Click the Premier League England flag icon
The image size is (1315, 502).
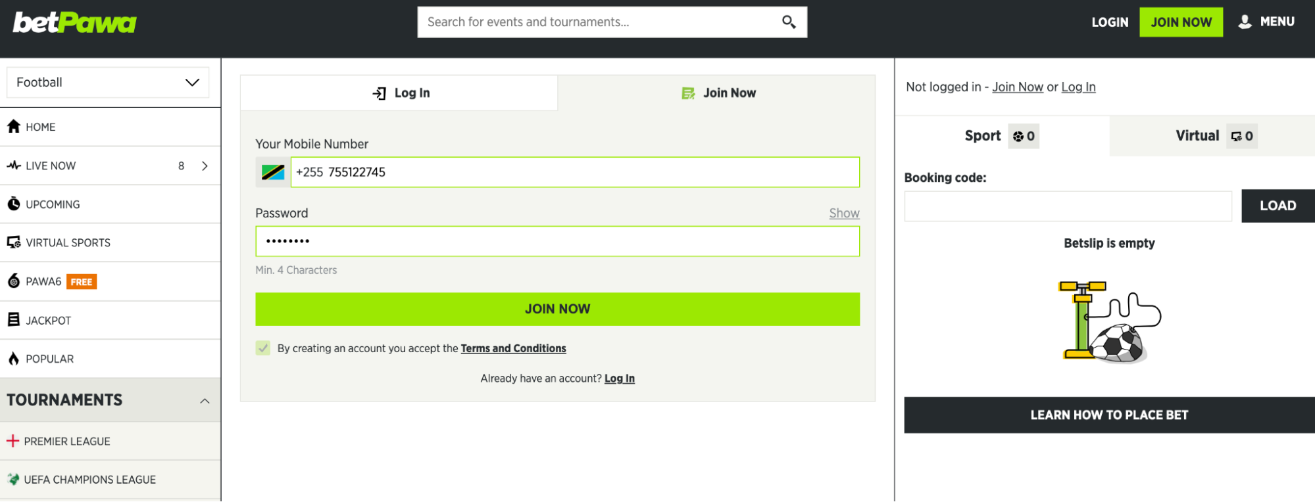pos(13,441)
